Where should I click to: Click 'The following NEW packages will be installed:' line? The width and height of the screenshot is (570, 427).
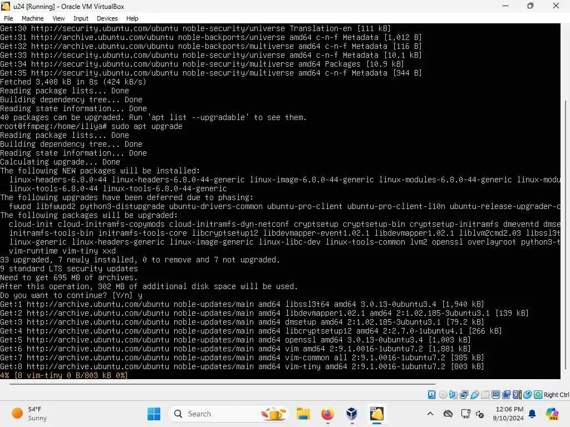coord(100,171)
